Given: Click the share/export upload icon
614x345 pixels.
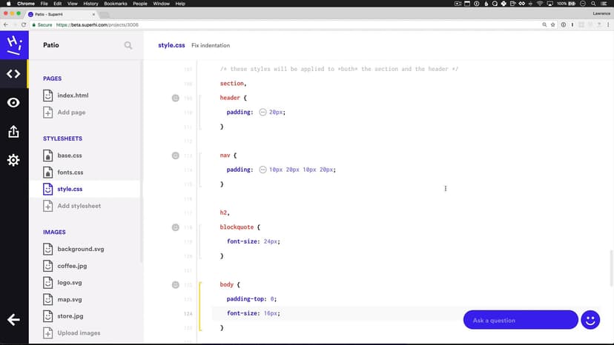Looking at the screenshot, I should click(x=13, y=132).
